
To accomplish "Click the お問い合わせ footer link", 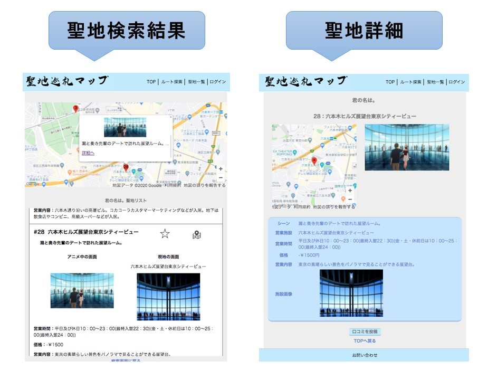I will [x=365, y=355].
